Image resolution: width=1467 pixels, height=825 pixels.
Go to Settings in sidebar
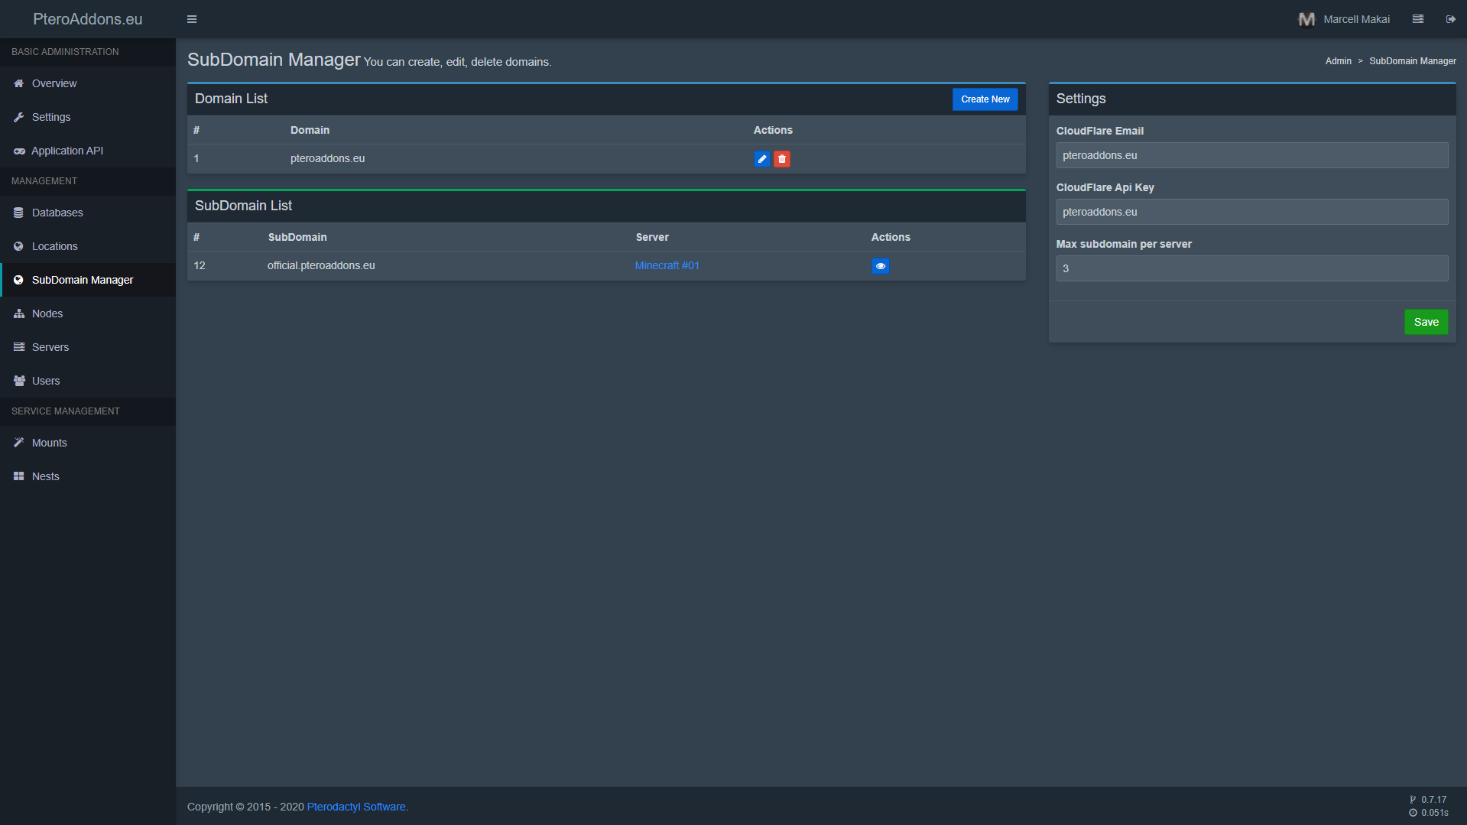(51, 117)
